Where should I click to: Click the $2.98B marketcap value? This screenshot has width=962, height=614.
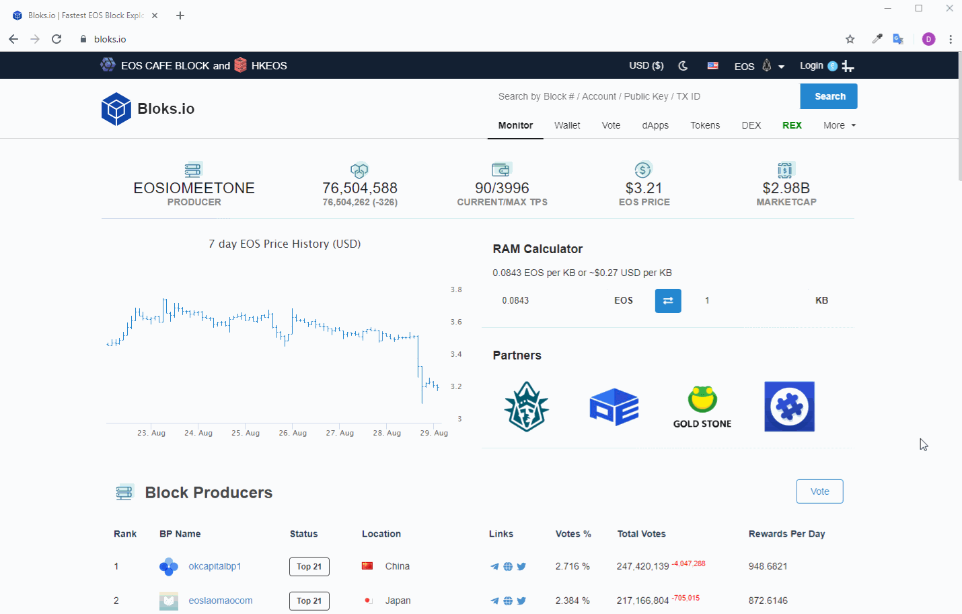[x=786, y=188]
